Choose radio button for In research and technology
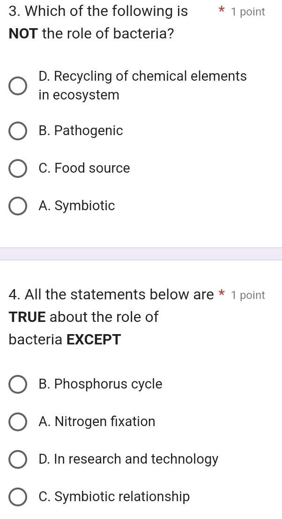 point(18,459)
